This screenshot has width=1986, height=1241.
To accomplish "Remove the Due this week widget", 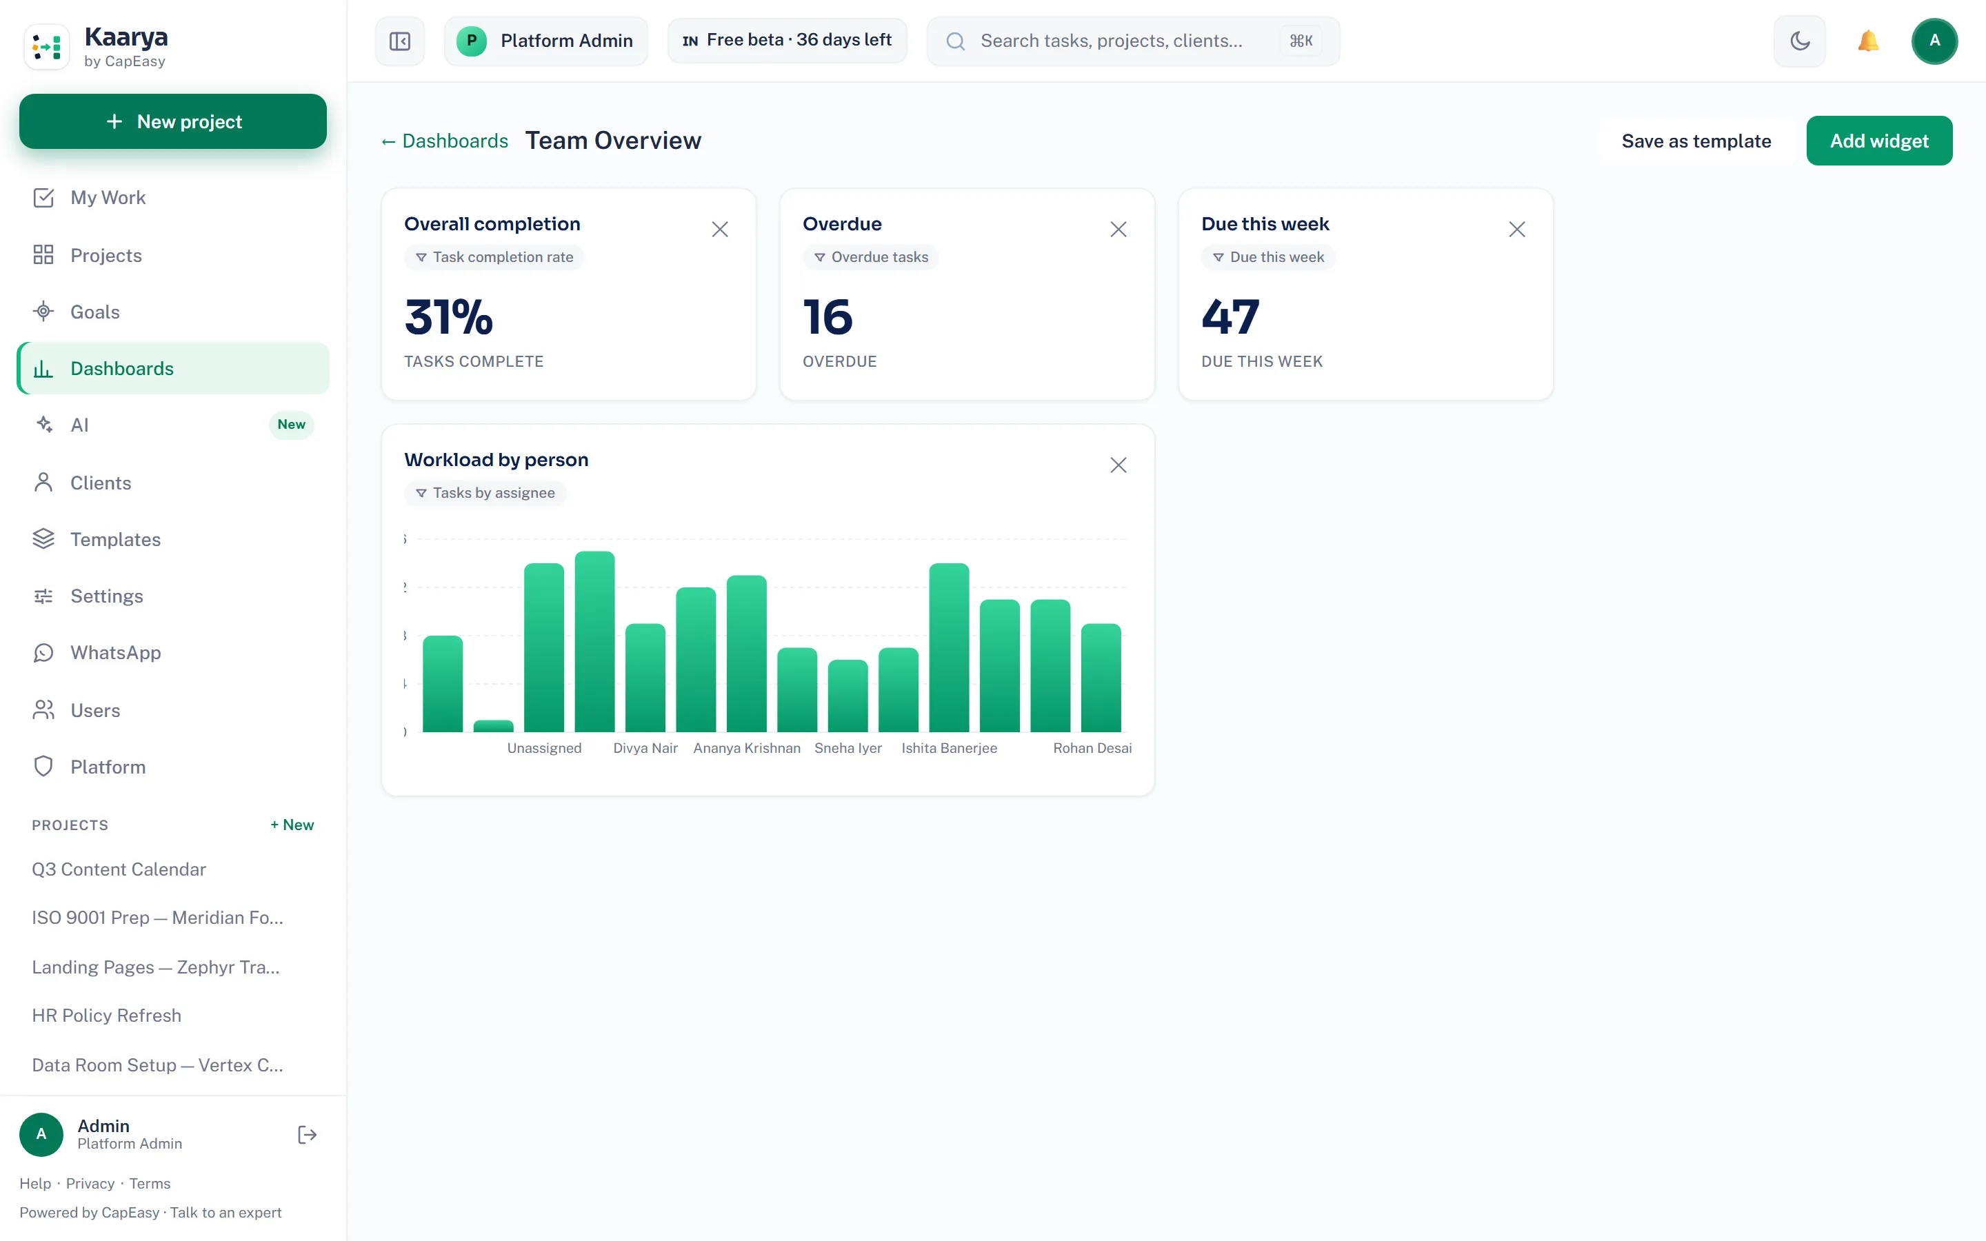I will click(1516, 230).
